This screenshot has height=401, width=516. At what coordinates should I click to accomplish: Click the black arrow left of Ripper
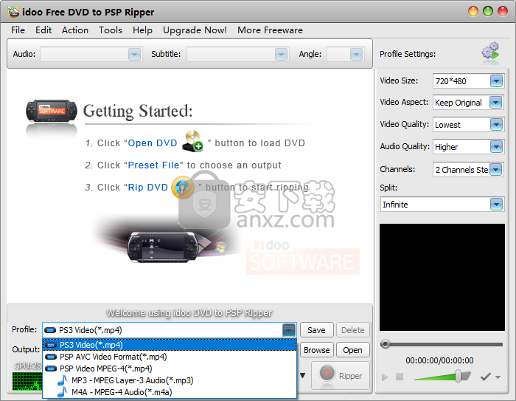coord(303,375)
